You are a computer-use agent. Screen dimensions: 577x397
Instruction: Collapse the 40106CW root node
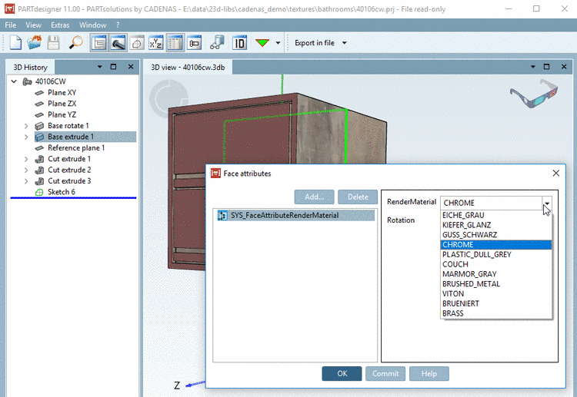14,81
